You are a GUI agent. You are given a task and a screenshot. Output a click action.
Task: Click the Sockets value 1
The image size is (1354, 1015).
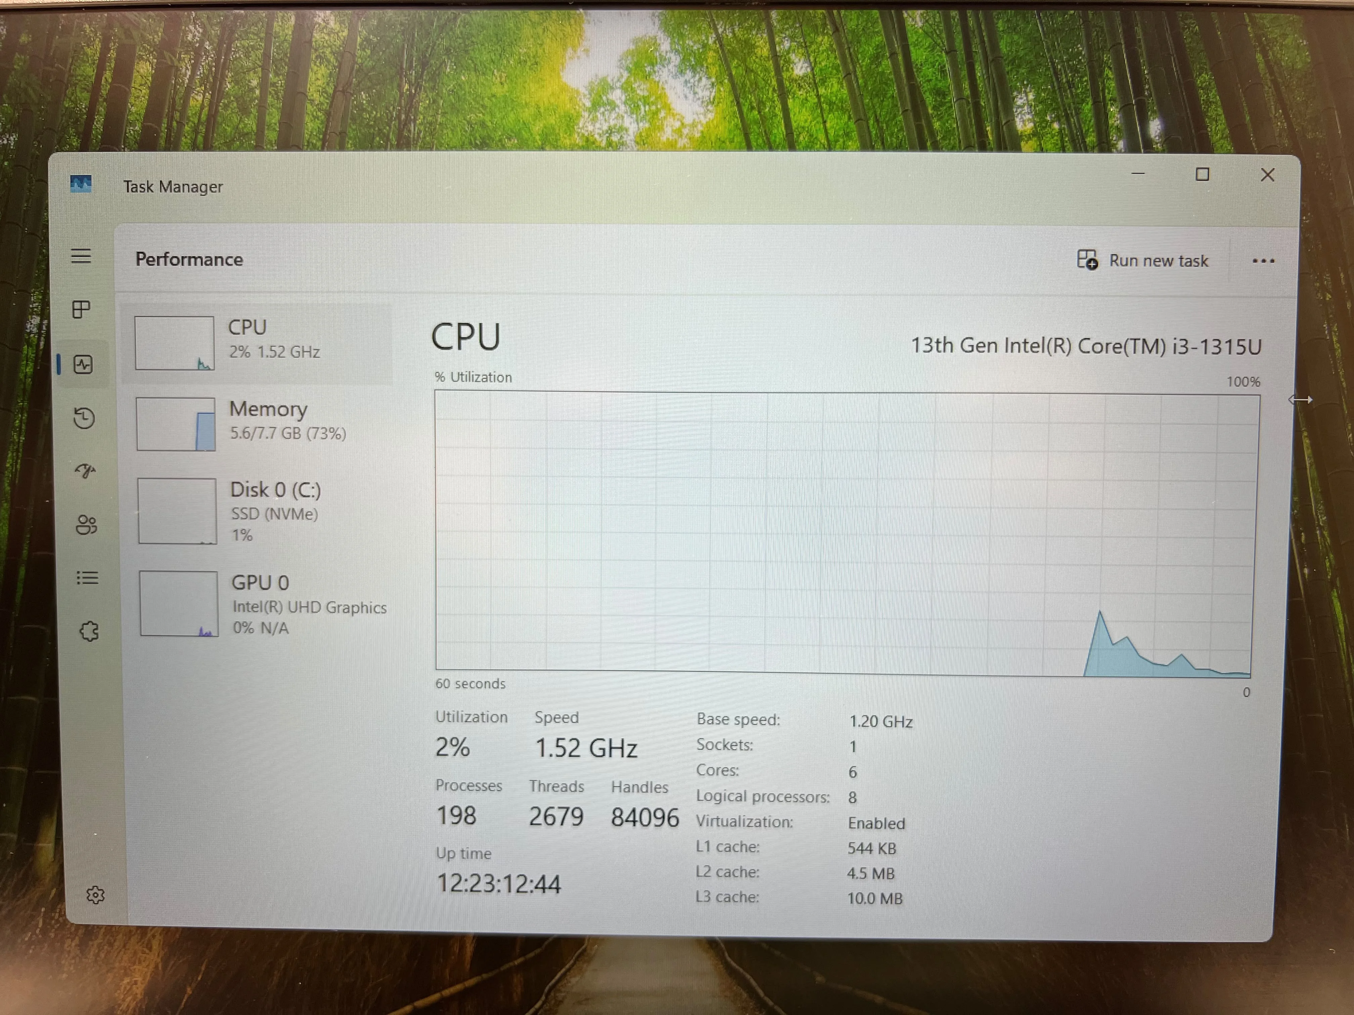[853, 747]
